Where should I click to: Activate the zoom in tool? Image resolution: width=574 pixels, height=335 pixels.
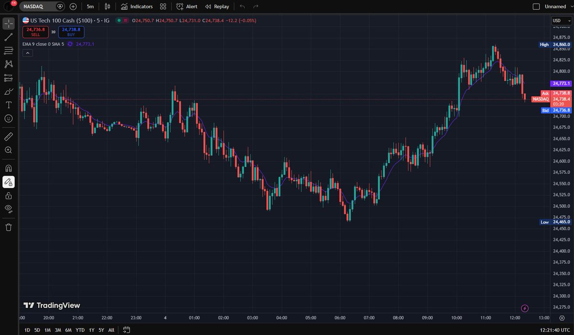(x=9, y=150)
